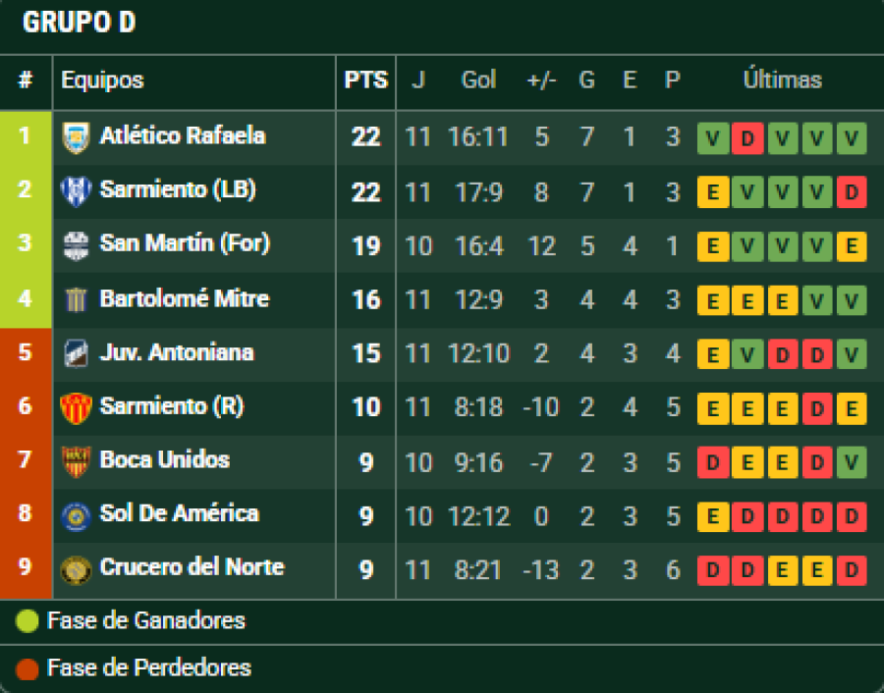Click the Sarmiento (R) team crest
This screenshot has height=693, width=884.
coord(76,406)
